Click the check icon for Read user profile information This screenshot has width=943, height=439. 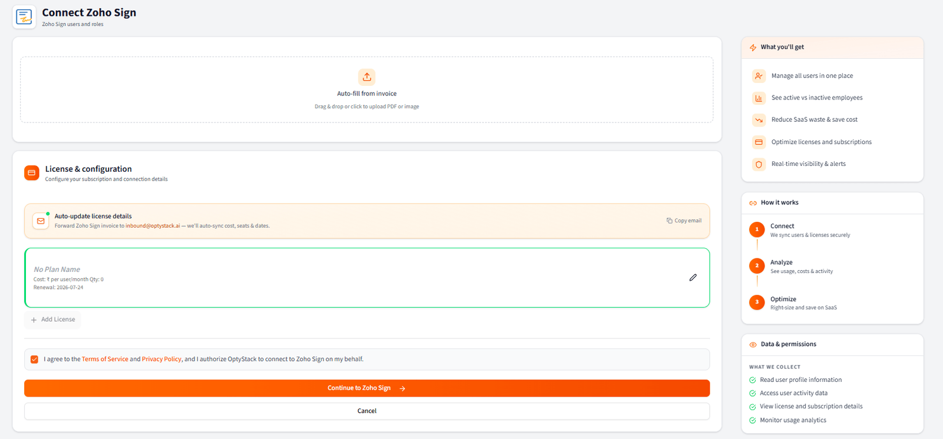coord(752,380)
